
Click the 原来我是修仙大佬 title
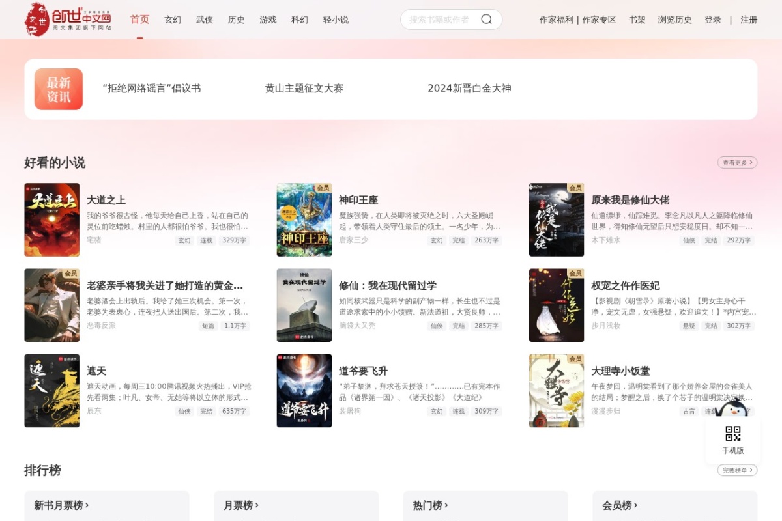[x=630, y=200]
